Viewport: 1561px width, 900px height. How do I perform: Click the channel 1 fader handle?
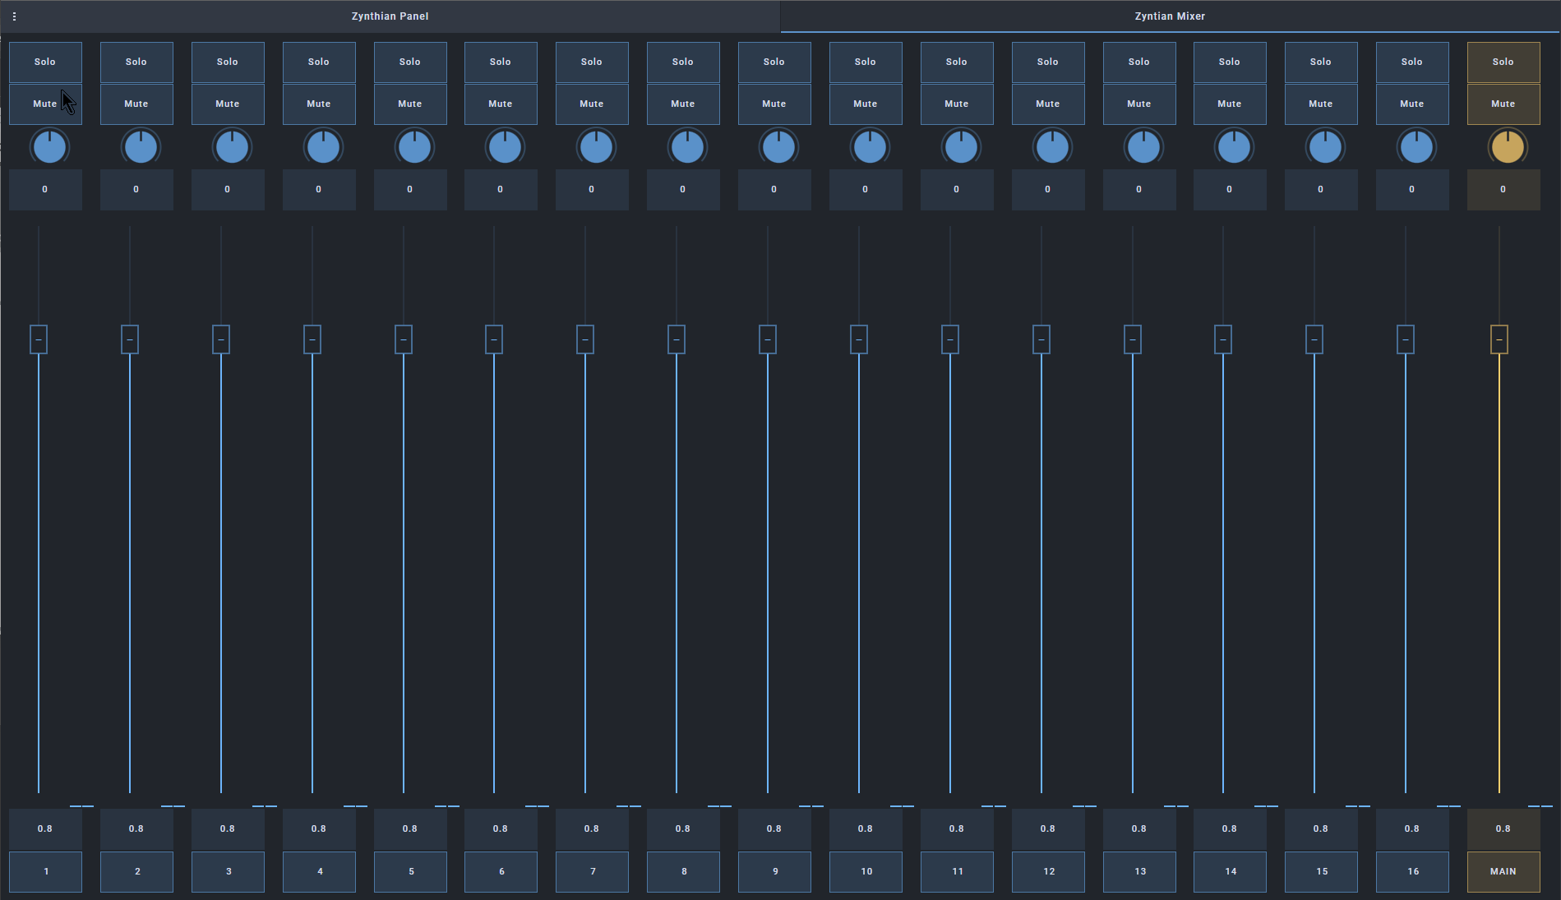tap(39, 339)
